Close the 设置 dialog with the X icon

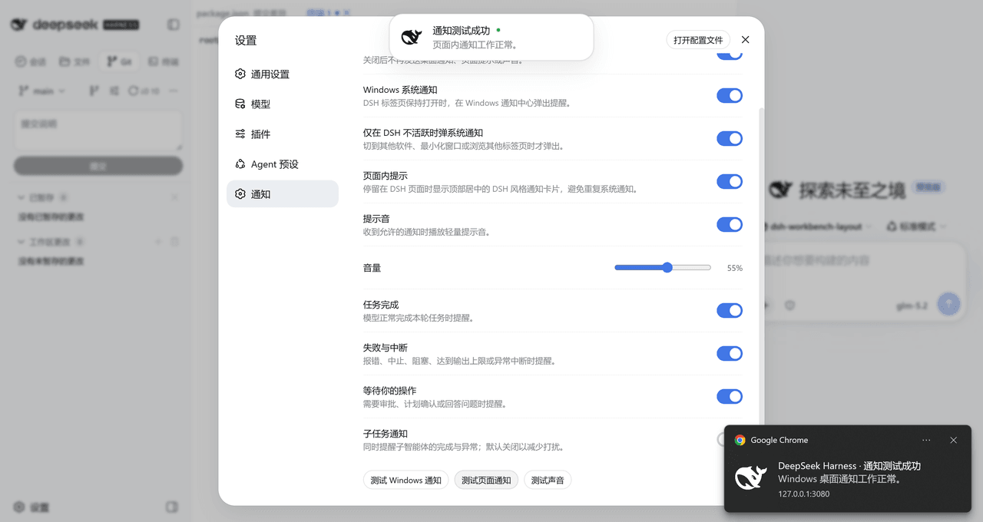[745, 40]
